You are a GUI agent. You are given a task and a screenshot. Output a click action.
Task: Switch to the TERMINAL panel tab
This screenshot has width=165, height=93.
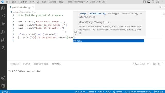click(x=56, y=64)
